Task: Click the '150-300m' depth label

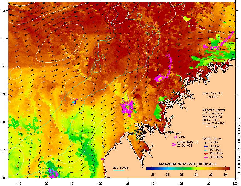Action: (x=216, y=153)
